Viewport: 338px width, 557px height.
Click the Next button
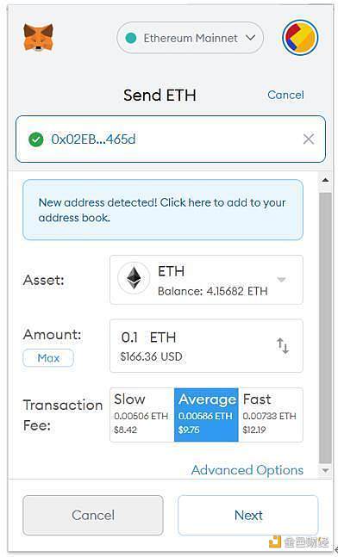click(x=248, y=515)
